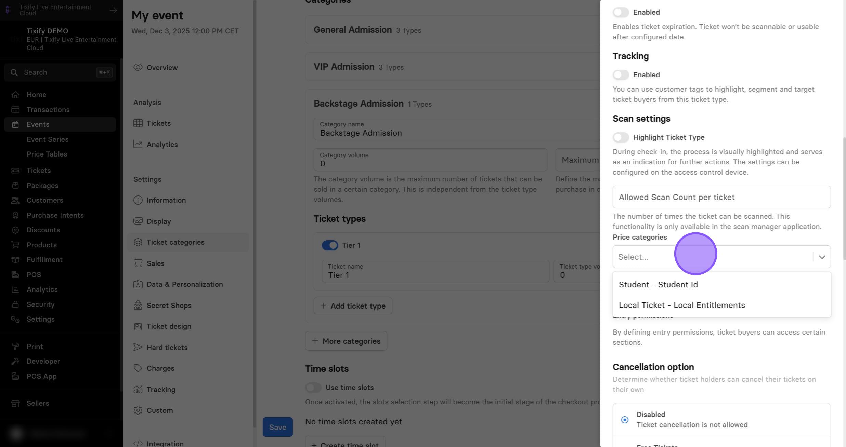Click the Transactions card icon
This screenshot has width=846, height=447.
point(15,110)
